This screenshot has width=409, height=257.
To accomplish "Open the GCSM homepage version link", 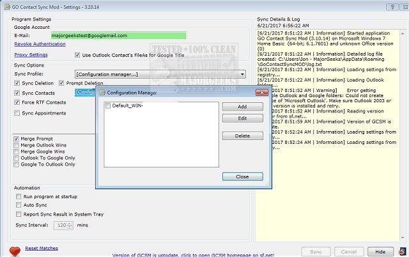I will (193, 255).
